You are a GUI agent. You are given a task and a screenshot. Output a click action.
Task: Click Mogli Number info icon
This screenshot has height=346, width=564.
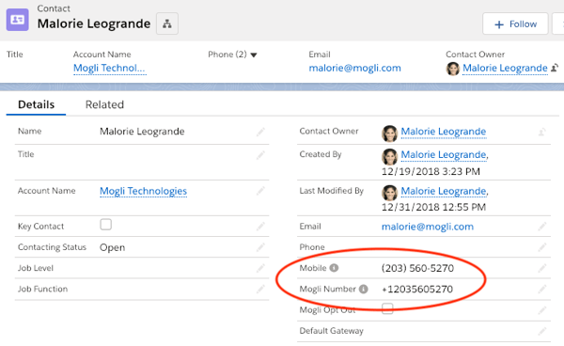coord(363,289)
